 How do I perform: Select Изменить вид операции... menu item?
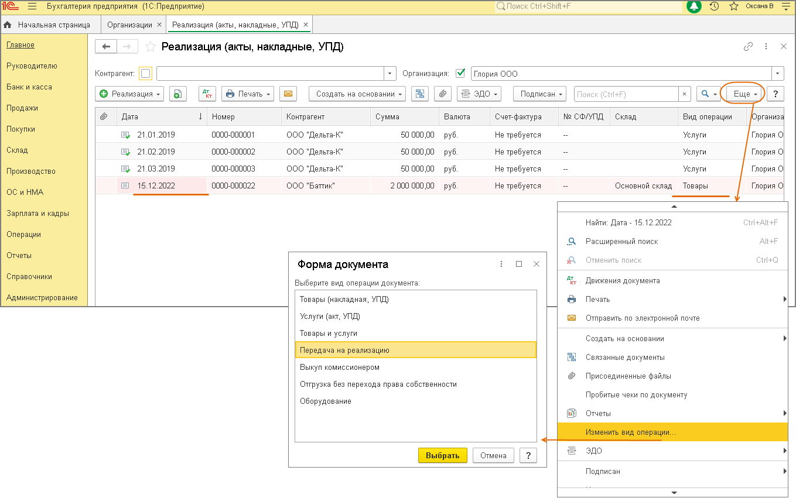(x=672, y=432)
